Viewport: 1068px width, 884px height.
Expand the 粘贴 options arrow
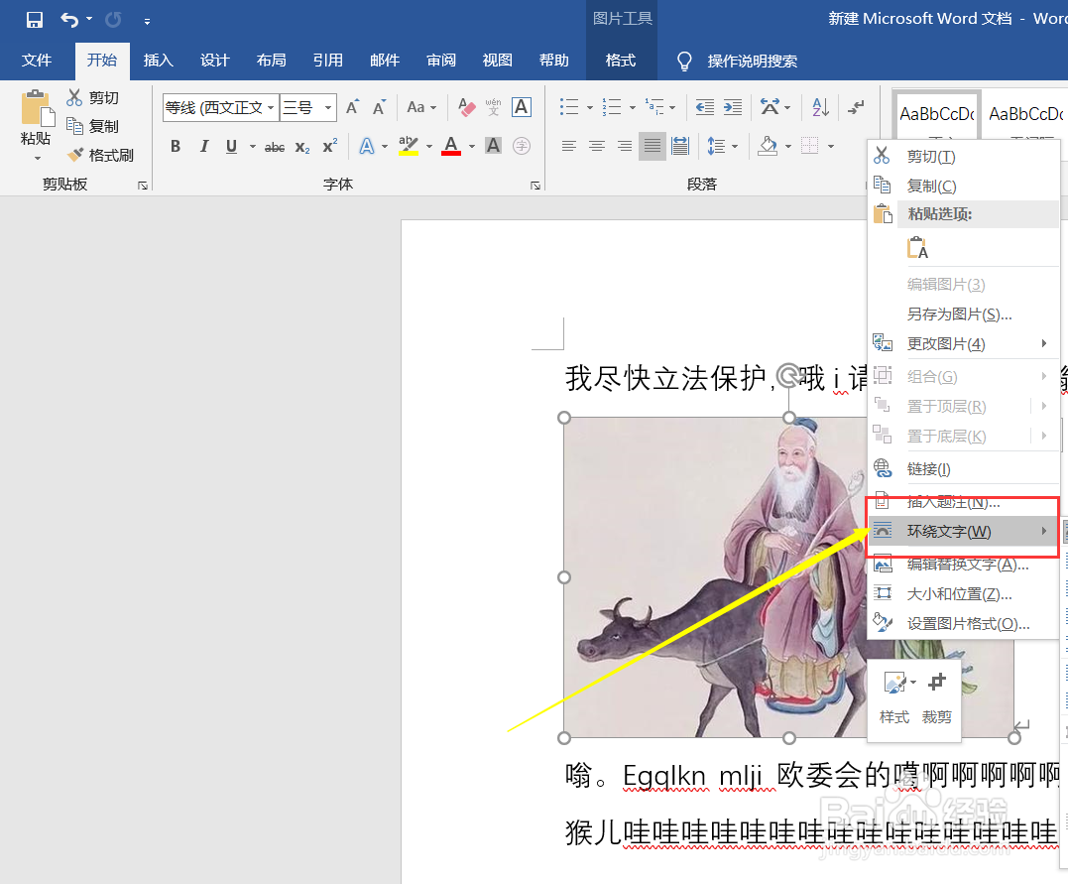[37, 158]
